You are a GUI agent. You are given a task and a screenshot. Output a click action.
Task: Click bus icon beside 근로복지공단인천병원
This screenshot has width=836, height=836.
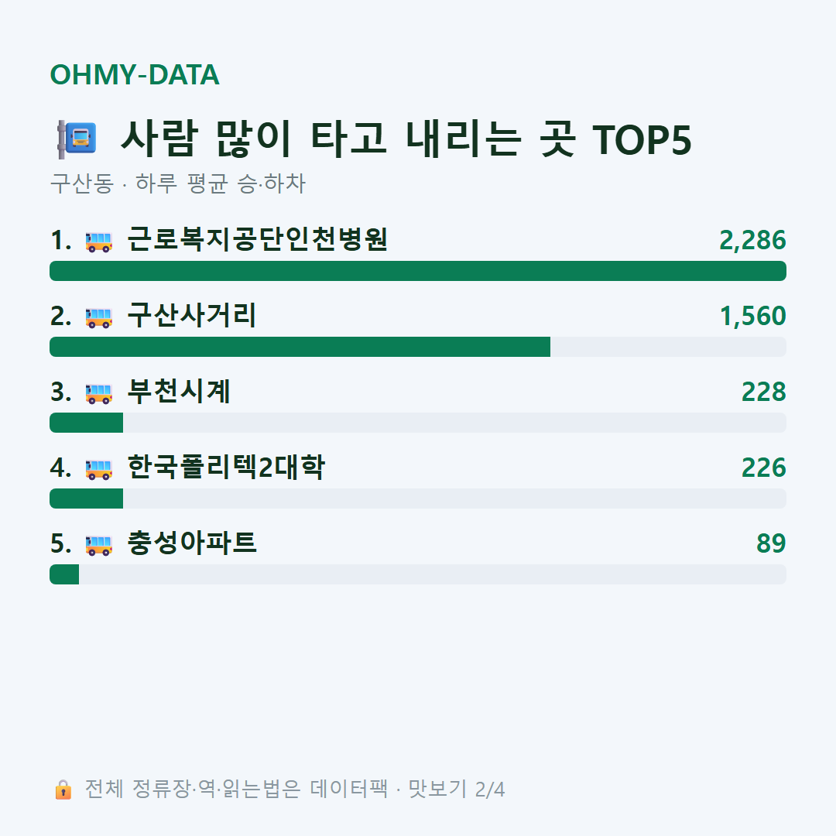click(99, 242)
